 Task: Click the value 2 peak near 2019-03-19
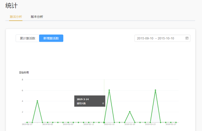coord(130,112)
